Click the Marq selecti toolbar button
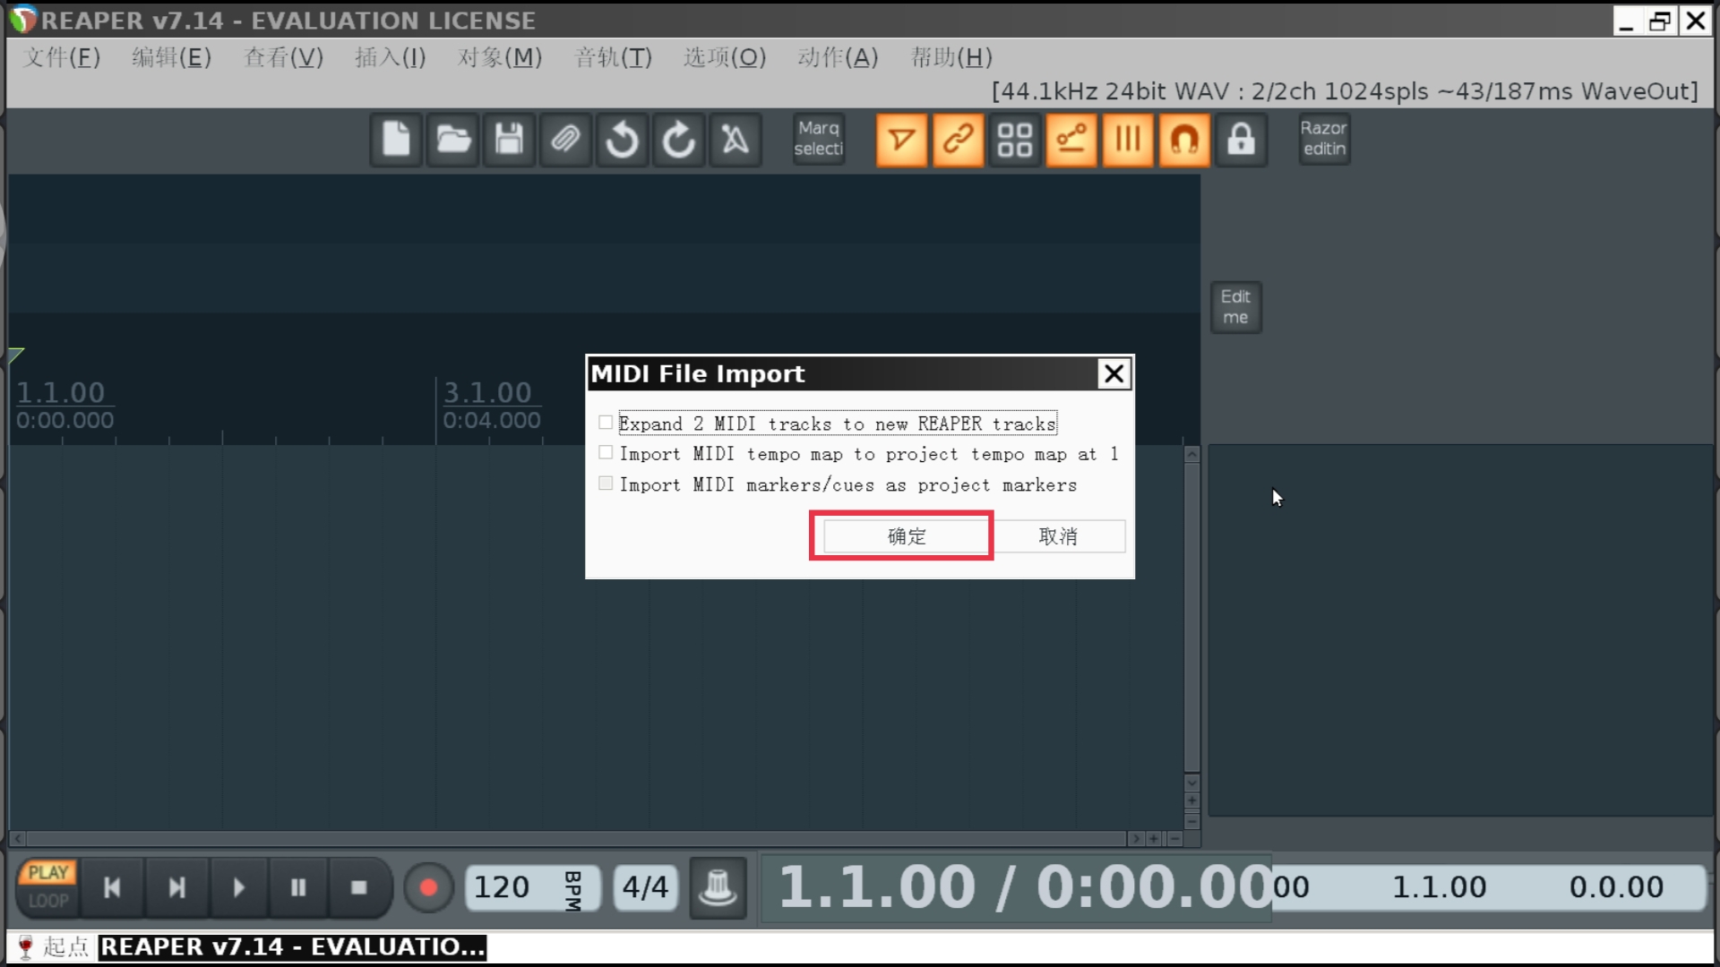The image size is (1720, 967). [819, 140]
